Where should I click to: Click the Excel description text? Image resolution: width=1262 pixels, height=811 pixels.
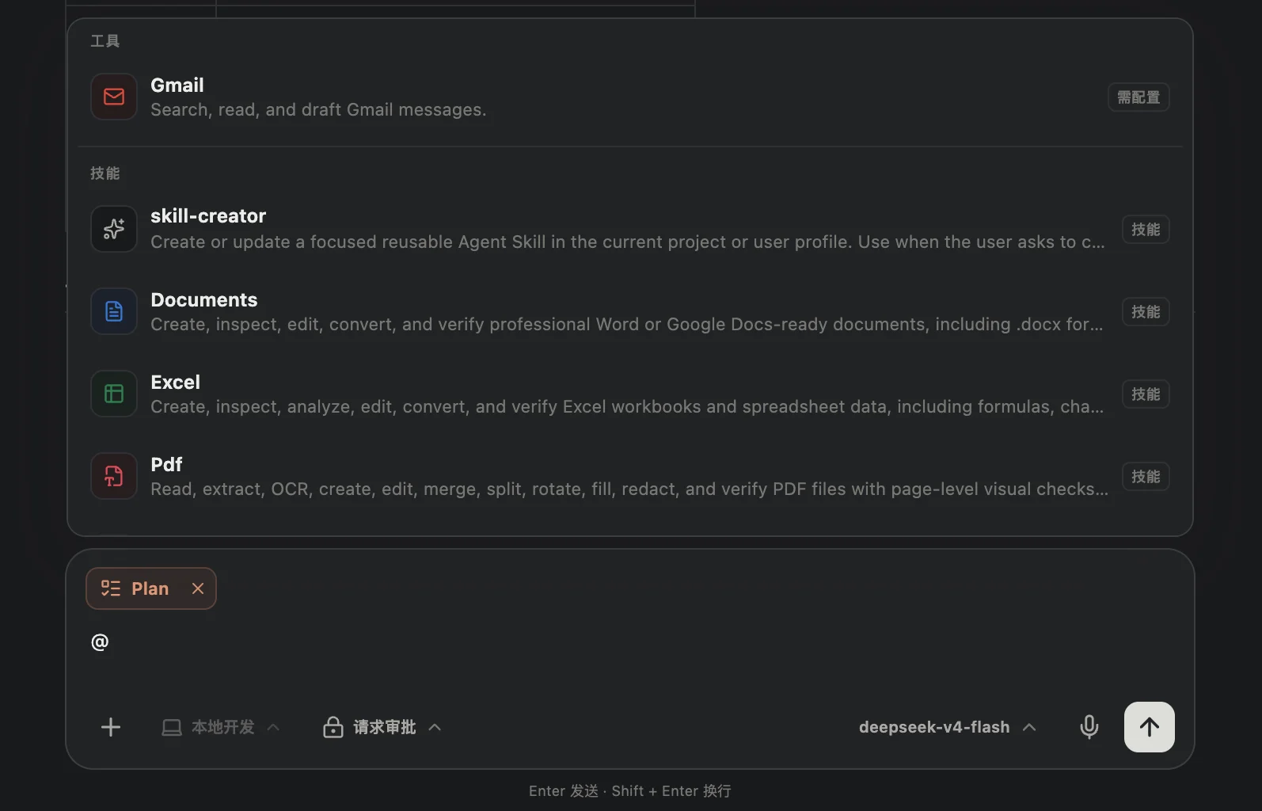[627, 407]
